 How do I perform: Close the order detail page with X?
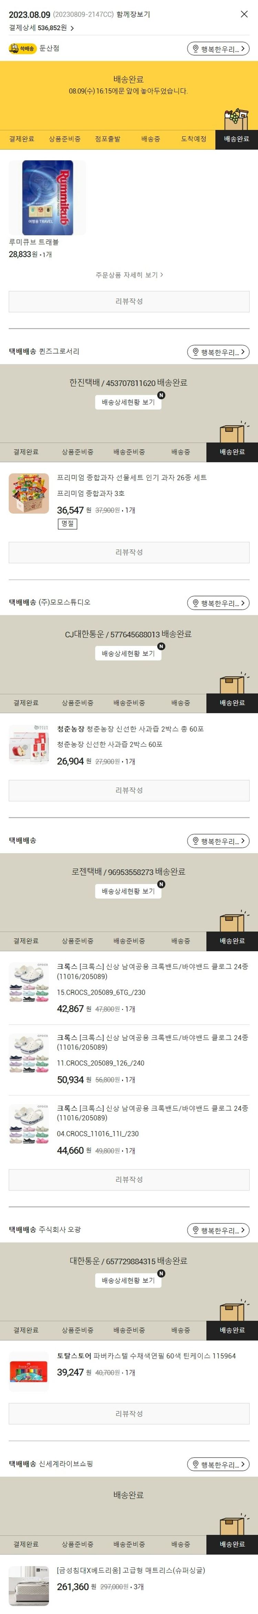(x=244, y=14)
